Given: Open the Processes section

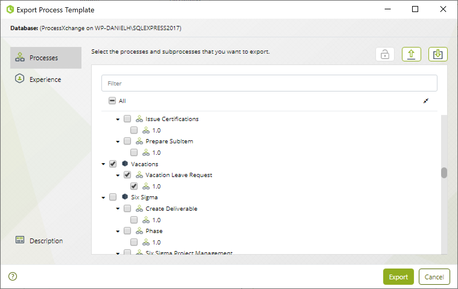Looking at the screenshot, I should point(46,58).
